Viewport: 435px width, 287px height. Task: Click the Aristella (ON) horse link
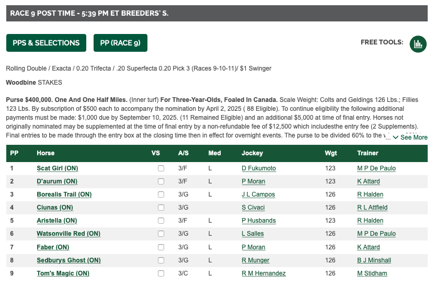57,221
